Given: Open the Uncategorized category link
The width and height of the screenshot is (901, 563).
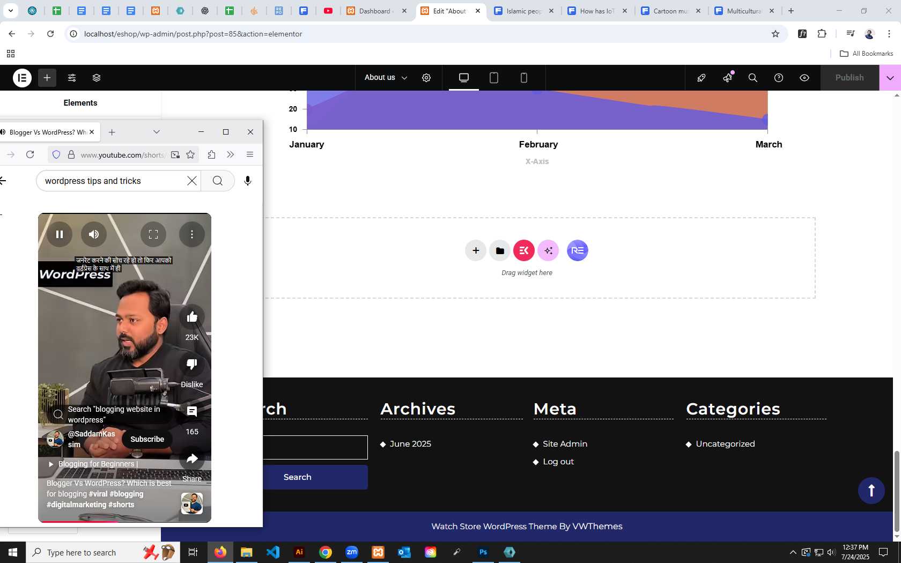Looking at the screenshot, I should (x=725, y=444).
